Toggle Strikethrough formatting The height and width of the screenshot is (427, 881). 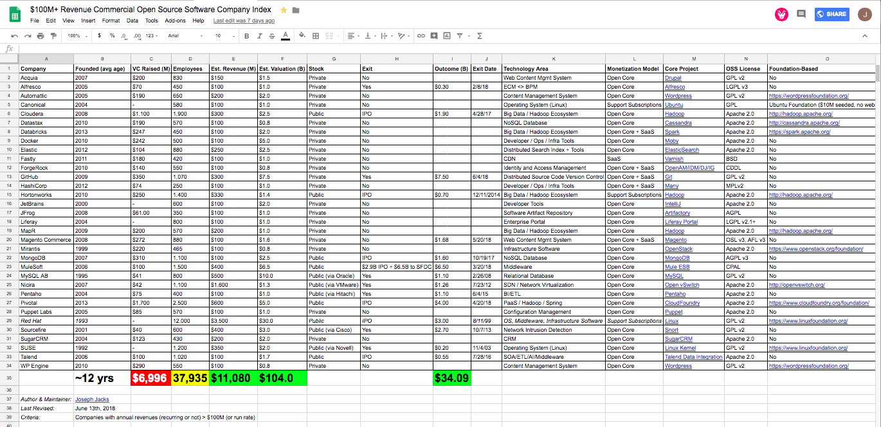[x=272, y=36]
